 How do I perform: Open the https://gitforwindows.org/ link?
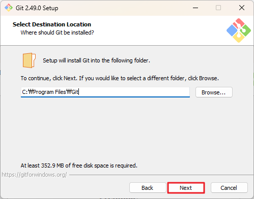34,175
